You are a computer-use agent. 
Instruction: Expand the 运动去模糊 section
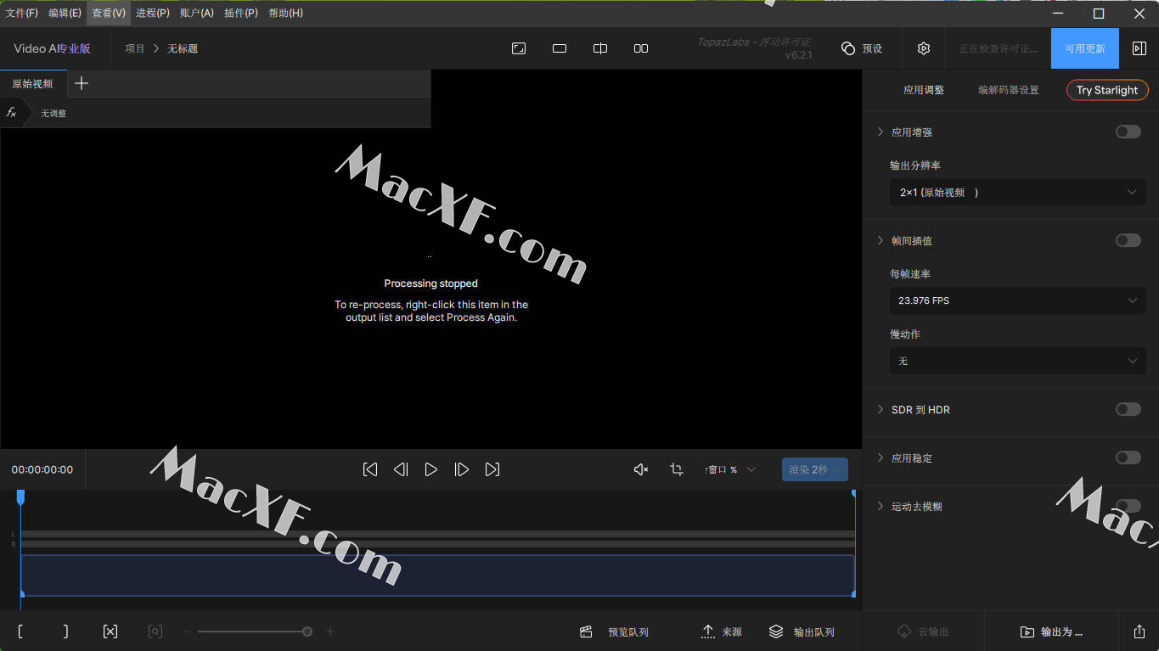881,506
